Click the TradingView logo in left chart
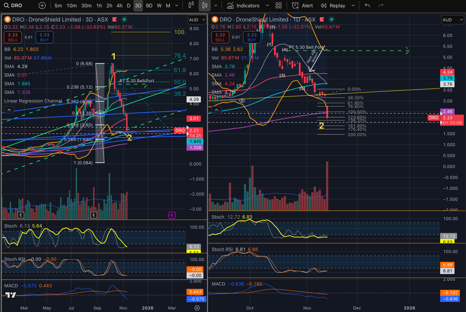 pyautogui.click(x=11, y=295)
